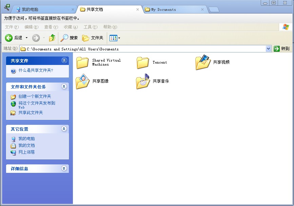Open the 共享图像 folder
Image resolution: width=294 pixels, height=206 pixels.
(x=82, y=81)
